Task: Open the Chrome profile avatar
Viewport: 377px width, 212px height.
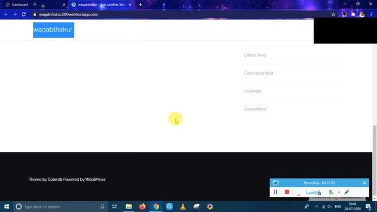Action: click(x=362, y=14)
